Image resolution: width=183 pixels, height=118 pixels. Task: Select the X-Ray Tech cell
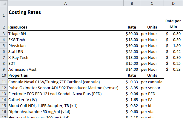[x=65, y=57]
